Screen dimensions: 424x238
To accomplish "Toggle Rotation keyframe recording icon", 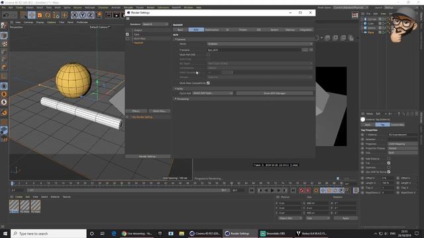I will click(335, 190).
